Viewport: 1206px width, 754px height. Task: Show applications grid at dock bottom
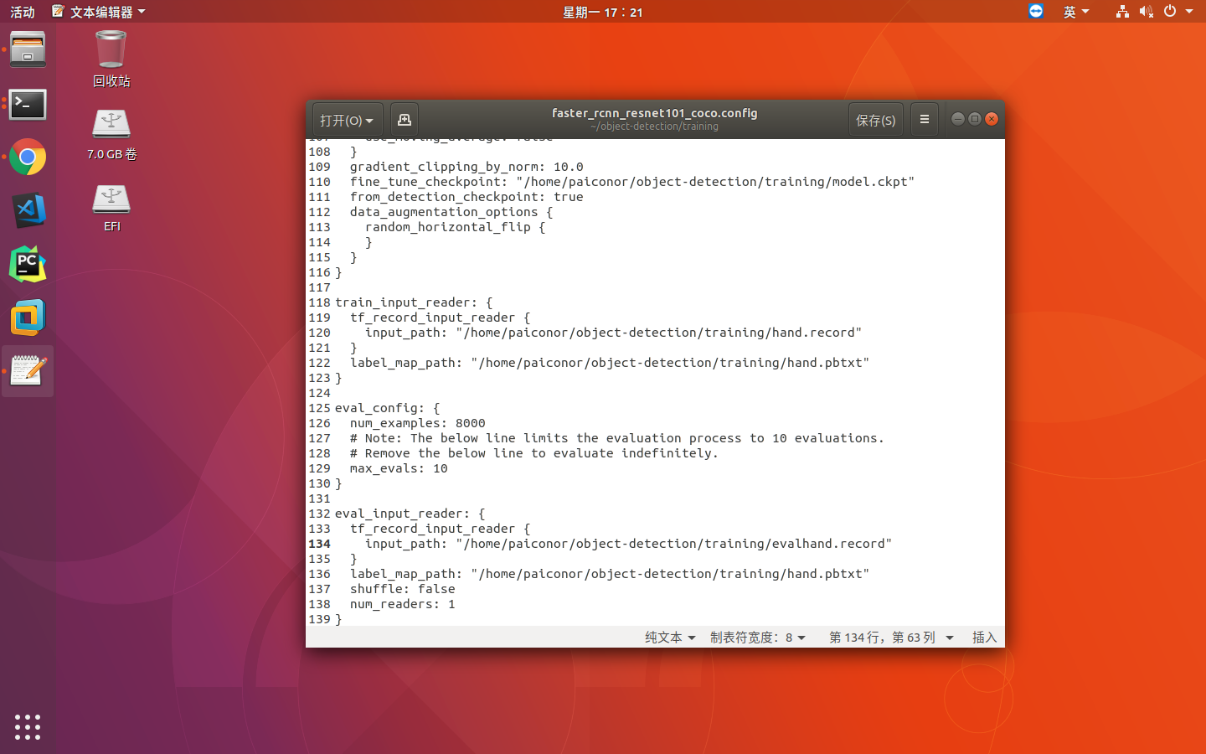28,726
